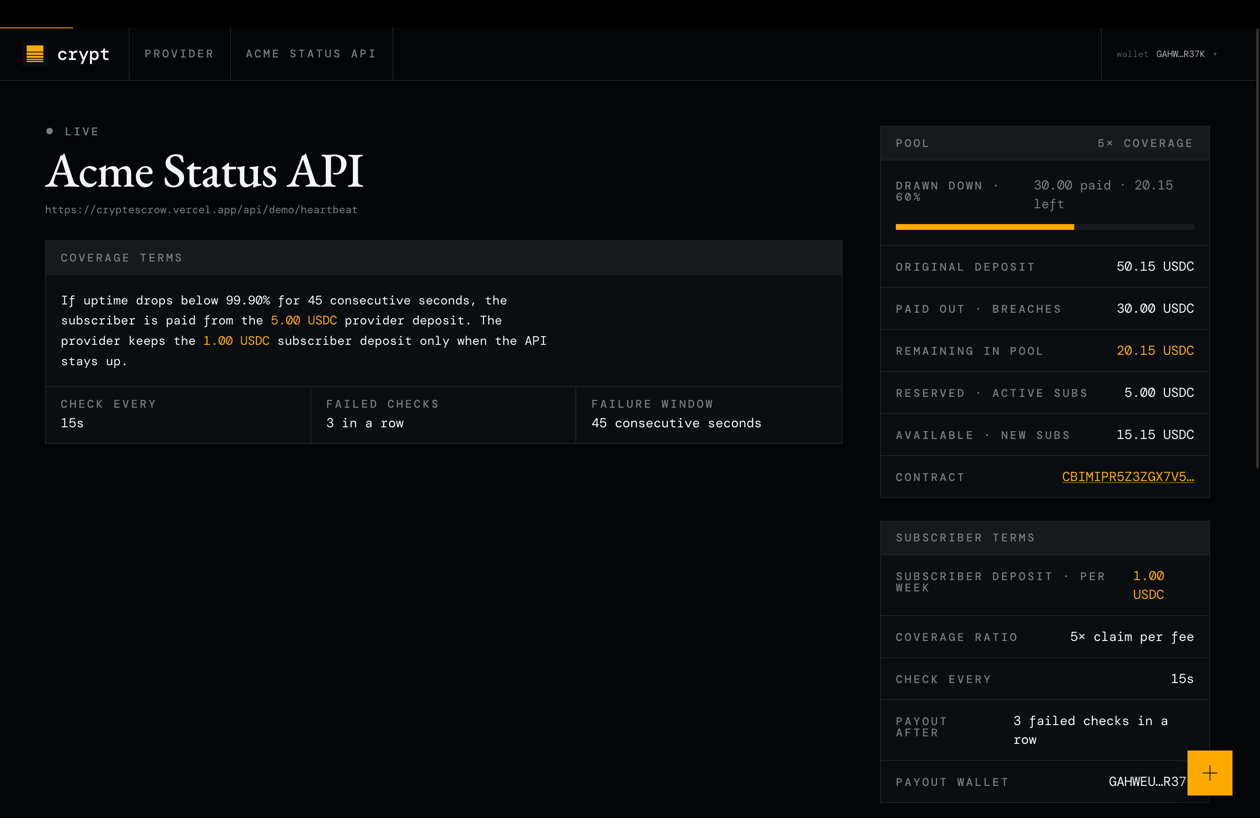Click the GAHWEU…R37 payout wallet value
1260x818 pixels.
coord(1147,781)
